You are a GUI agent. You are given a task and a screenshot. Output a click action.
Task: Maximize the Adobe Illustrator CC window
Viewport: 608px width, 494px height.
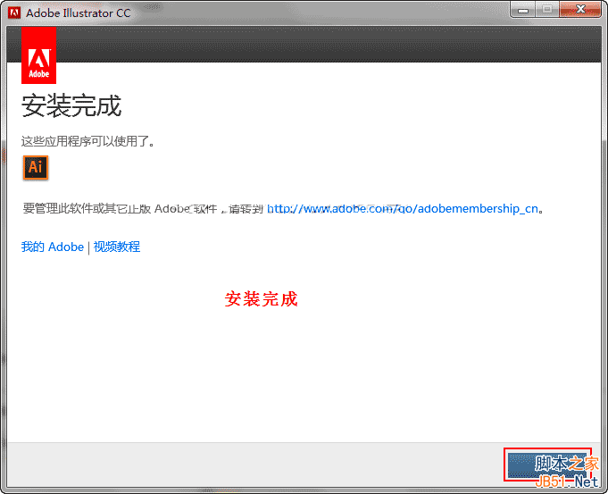[x=547, y=10]
